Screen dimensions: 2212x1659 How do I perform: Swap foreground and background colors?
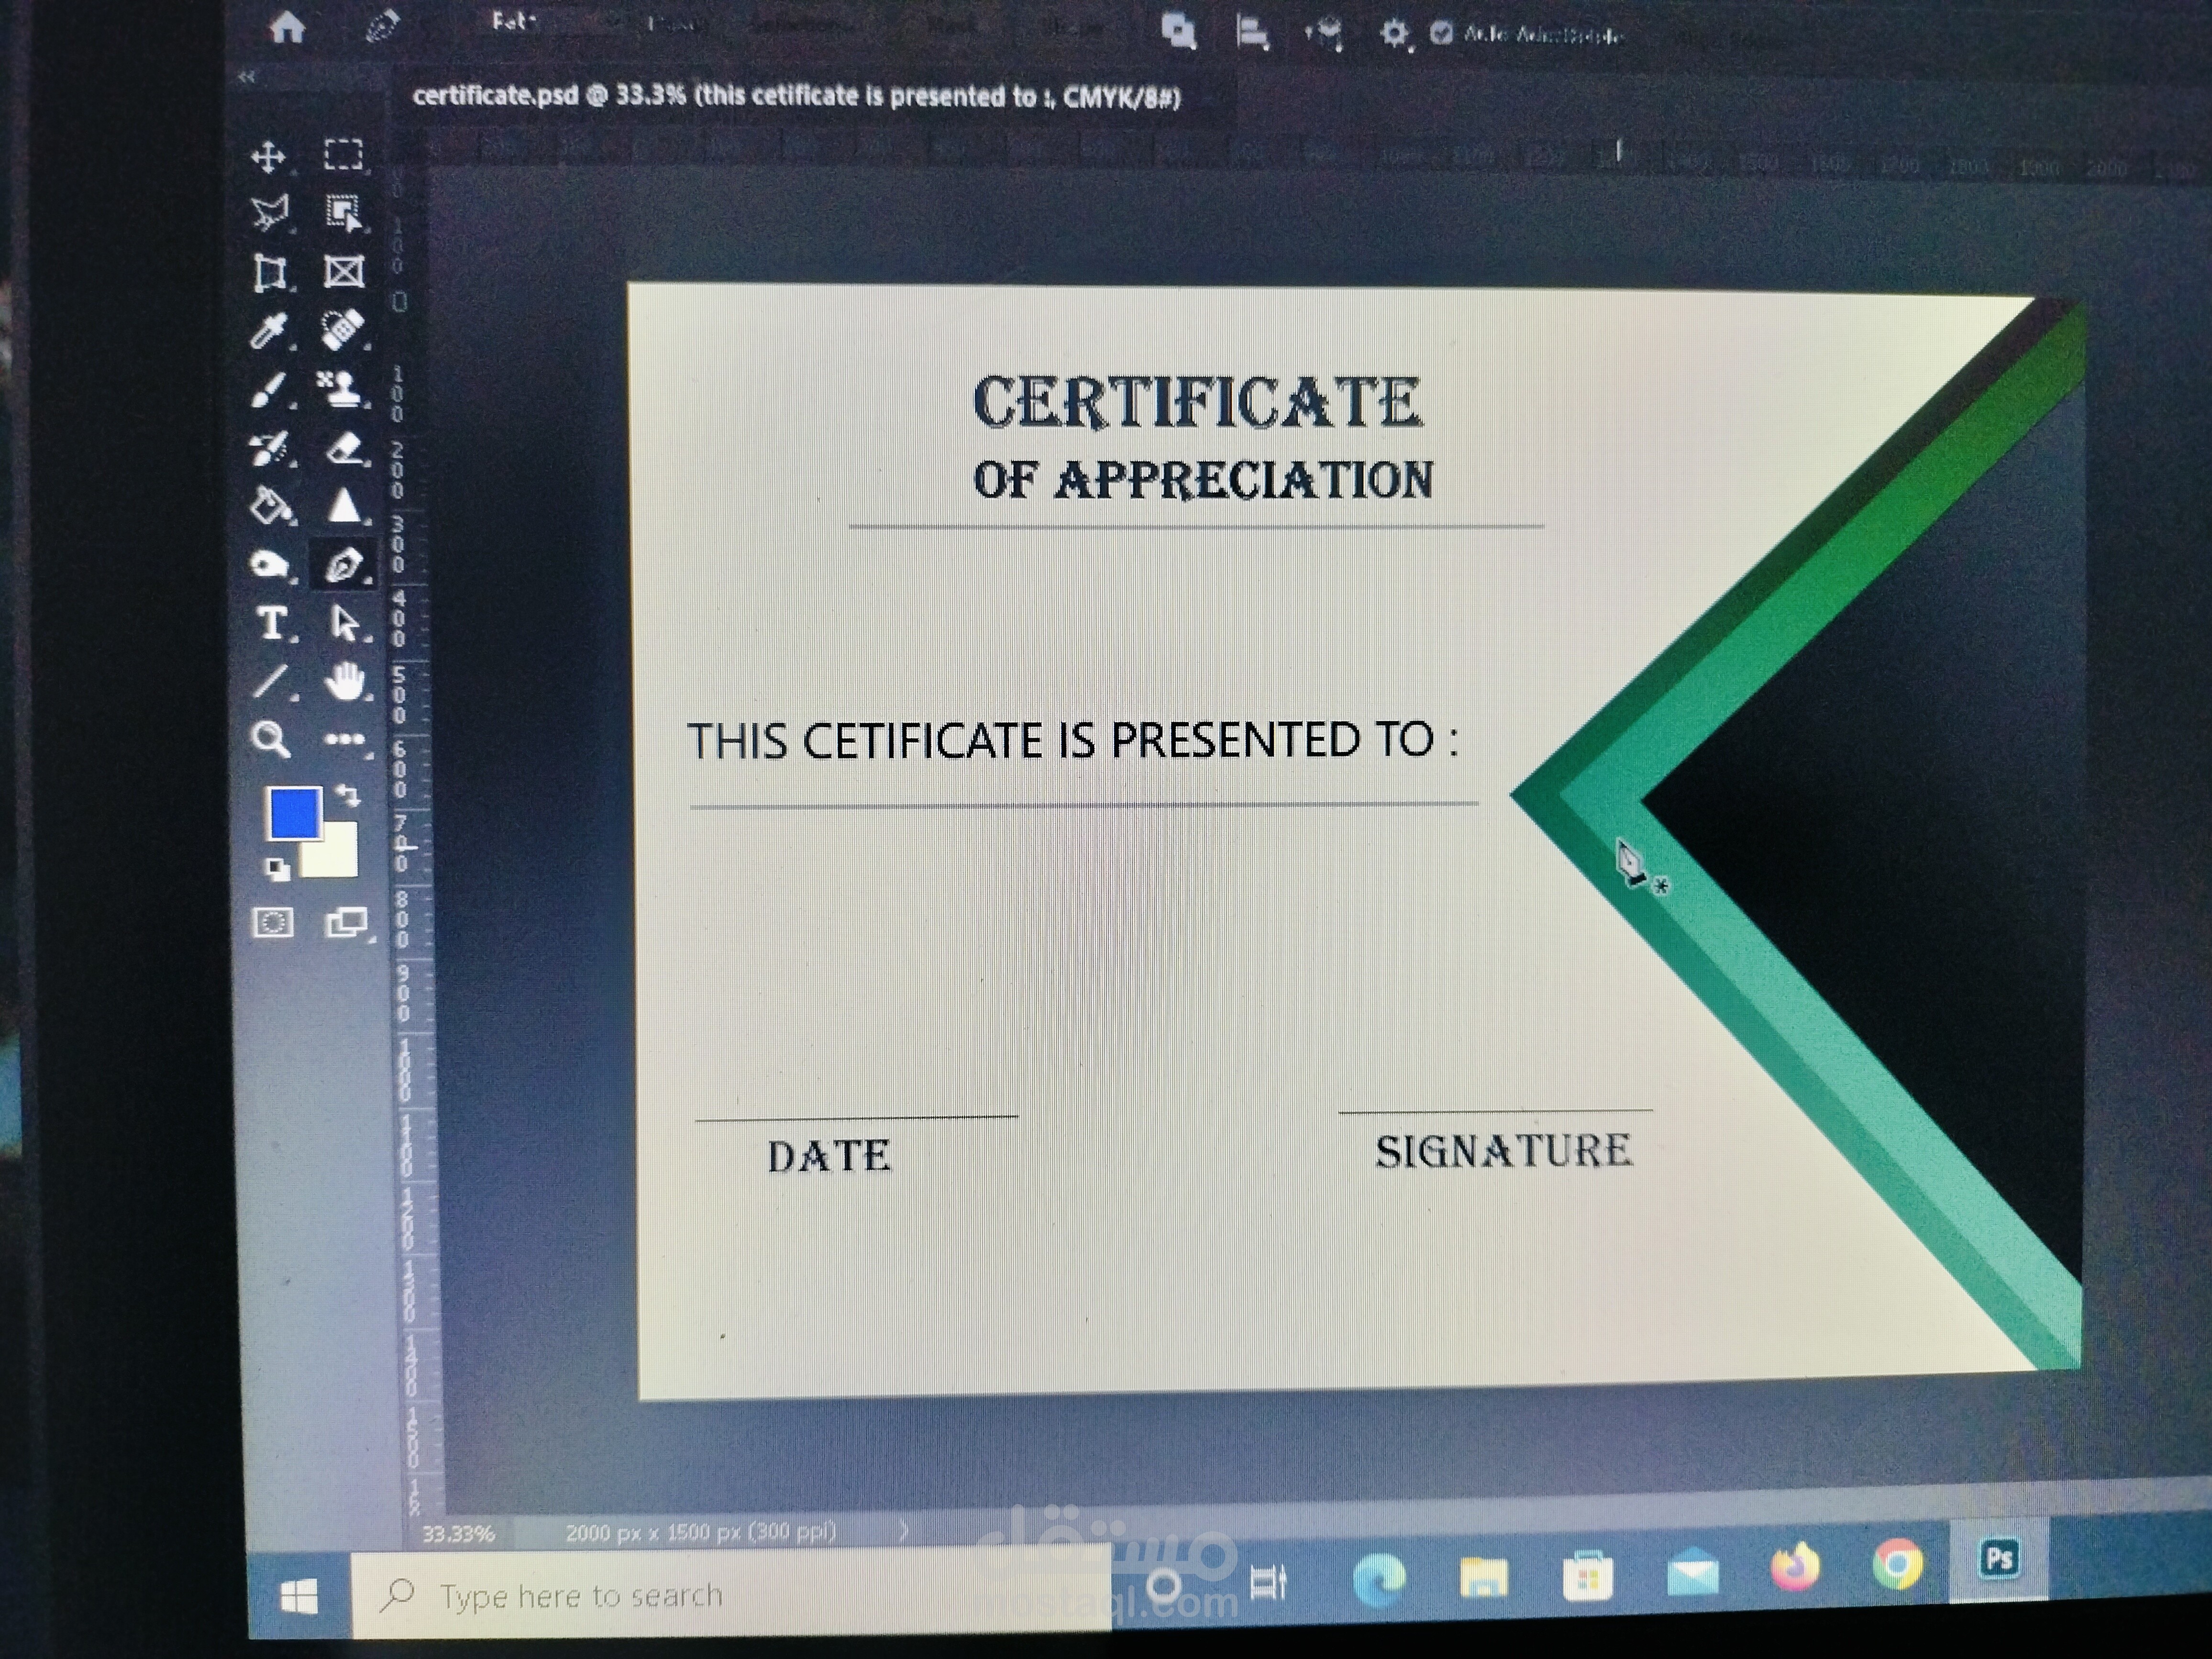(347, 795)
